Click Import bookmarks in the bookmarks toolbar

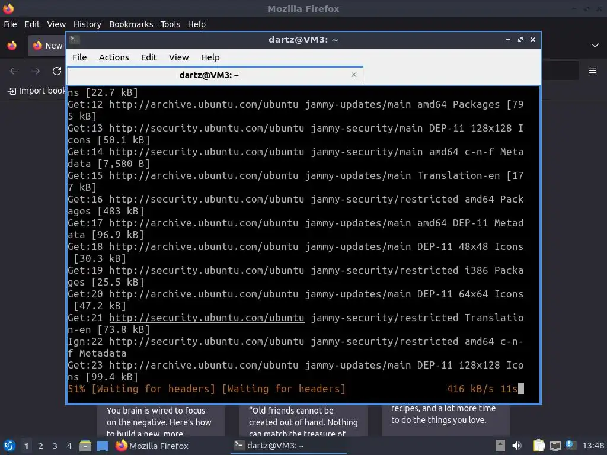pos(37,91)
